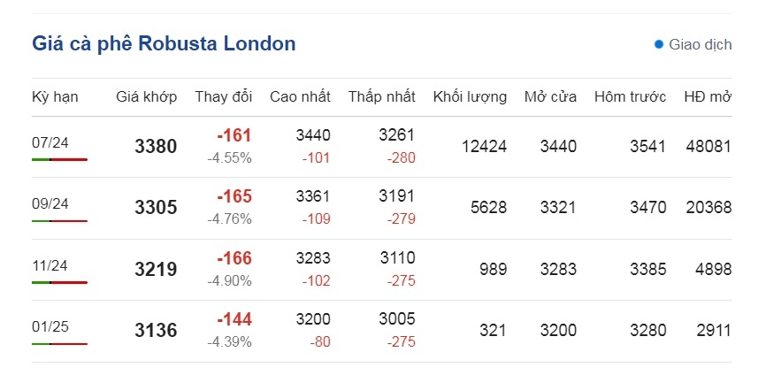Click the 11/24 price range bar

click(x=59, y=282)
